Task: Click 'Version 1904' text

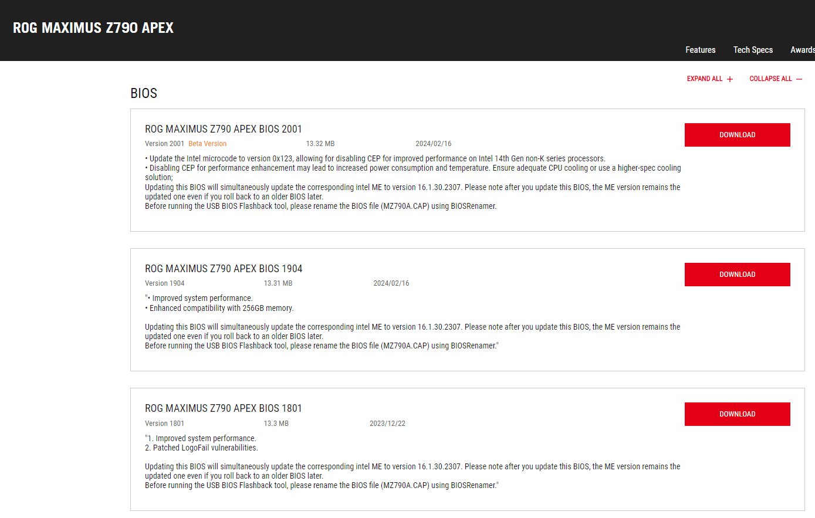Action: [x=164, y=283]
